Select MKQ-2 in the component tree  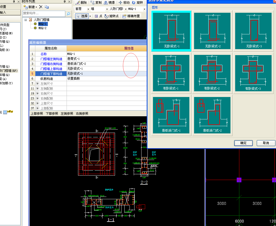click(43, 28)
